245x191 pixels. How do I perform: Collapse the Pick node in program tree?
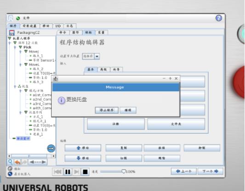pyautogui.click(x=21, y=47)
